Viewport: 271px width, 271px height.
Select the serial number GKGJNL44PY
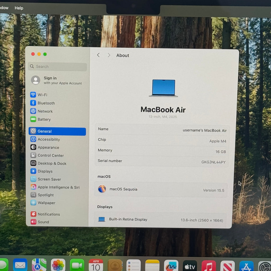(214, 162)
